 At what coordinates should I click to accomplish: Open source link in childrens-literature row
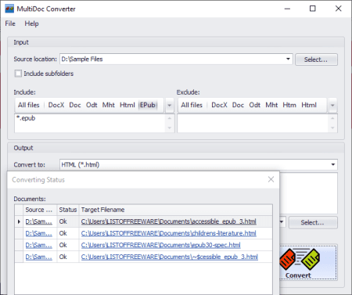(x=39, y=233)
